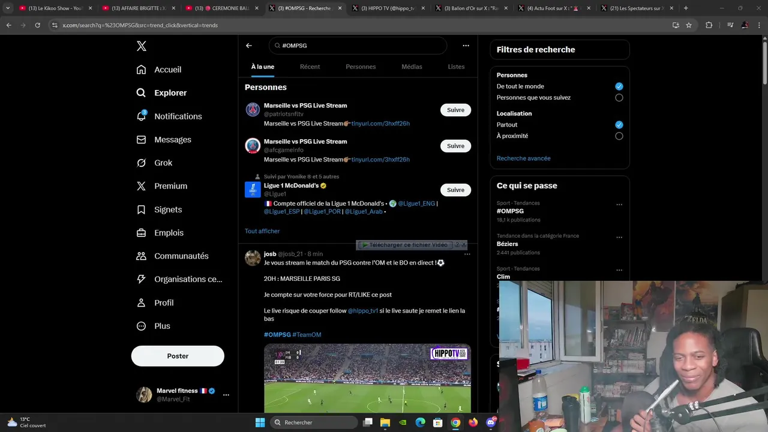Click the @hippo_tv1 mention in post
The height and width of the screenshot is (432, 768).
[363, 311]
